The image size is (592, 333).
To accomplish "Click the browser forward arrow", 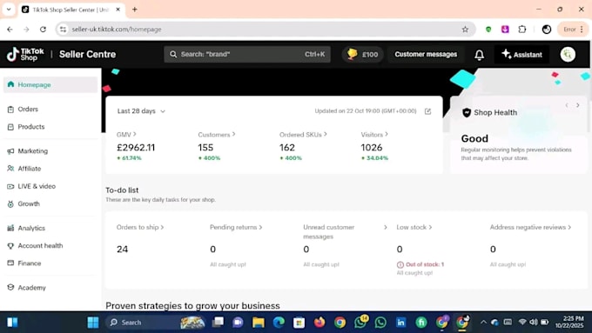I will [x=26, y=30].
